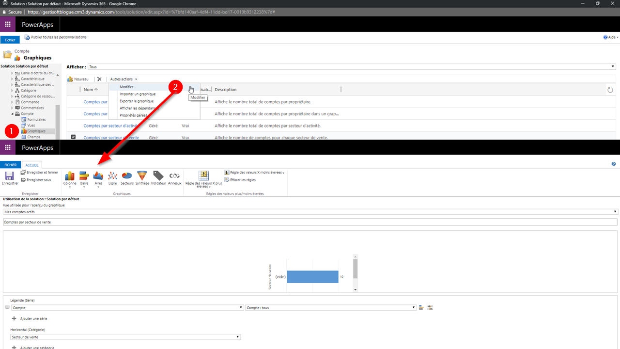The width and height of the screenshot is (620, 349).
Task: Open the Autres actions dropdown
Action: 124,79
